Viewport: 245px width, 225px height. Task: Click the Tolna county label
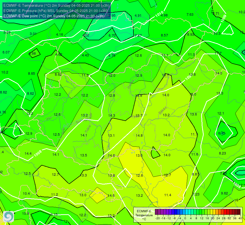coord(88,129)
